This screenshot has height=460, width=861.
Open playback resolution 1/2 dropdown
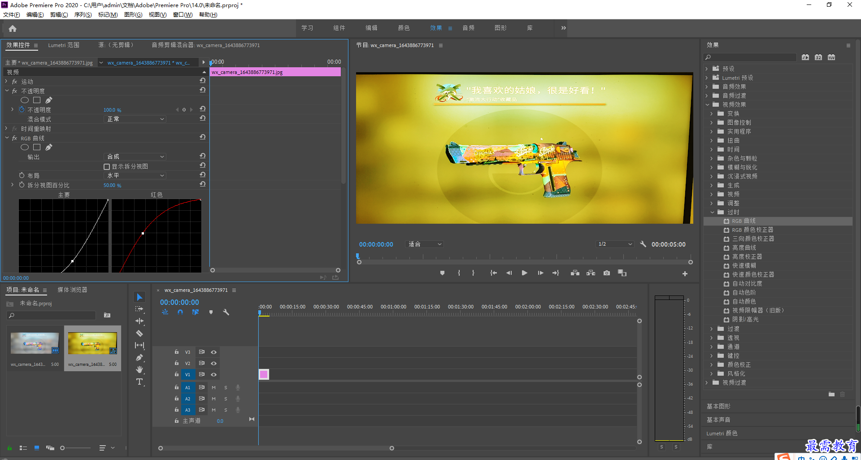614,244
